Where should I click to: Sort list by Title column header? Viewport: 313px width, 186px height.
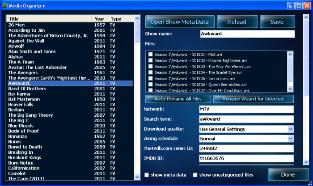49,19
